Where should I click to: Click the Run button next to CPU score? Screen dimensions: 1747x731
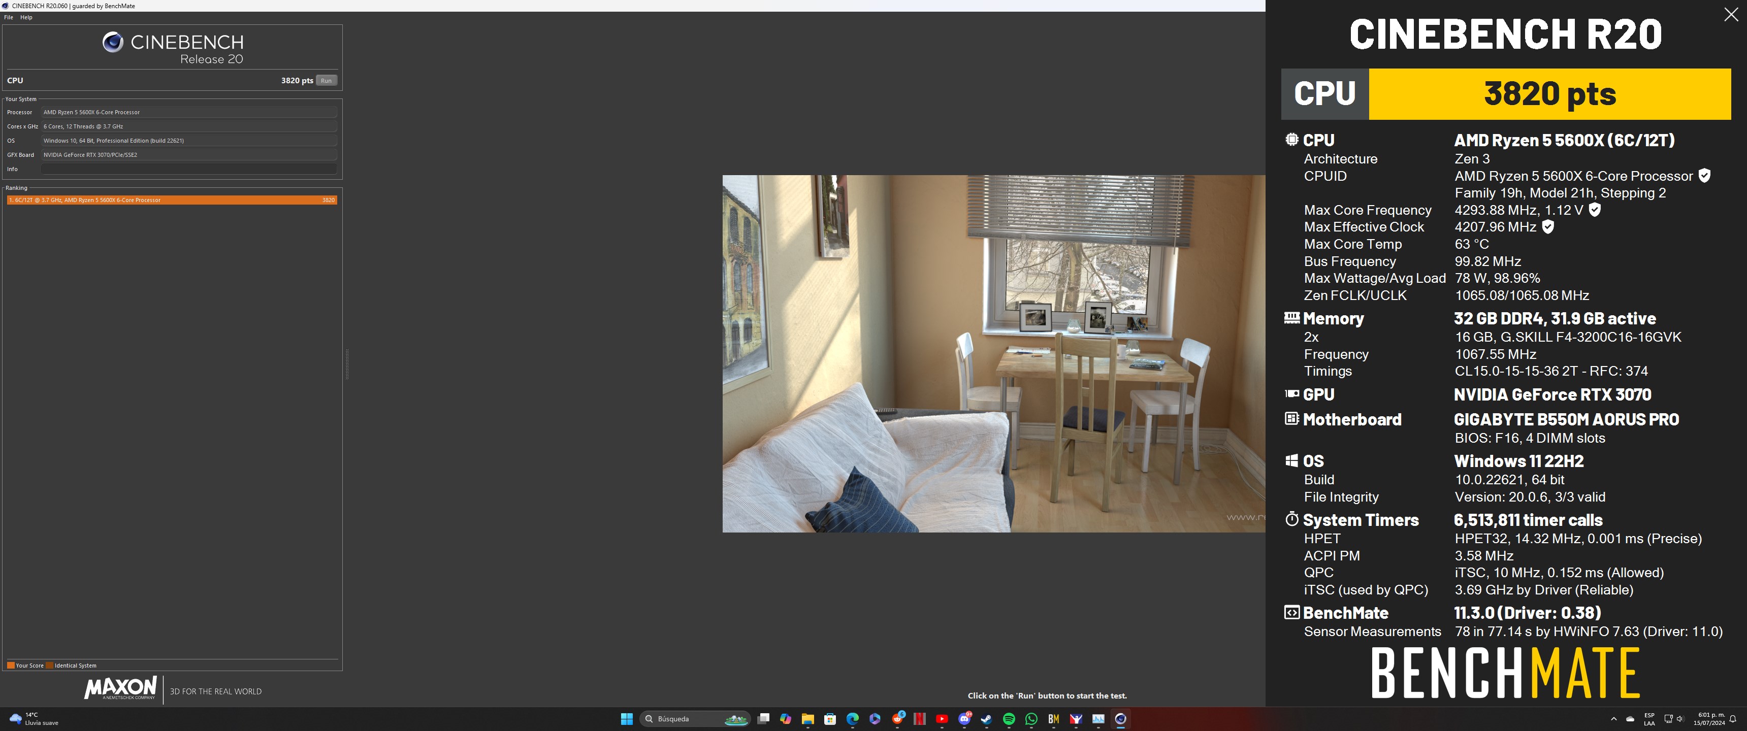pos(326,81)
